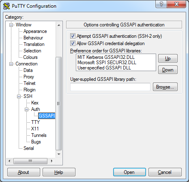189x182 pixels.
Task: Disable Allow GSSAPI credential delegation
Action: [73, 43]
